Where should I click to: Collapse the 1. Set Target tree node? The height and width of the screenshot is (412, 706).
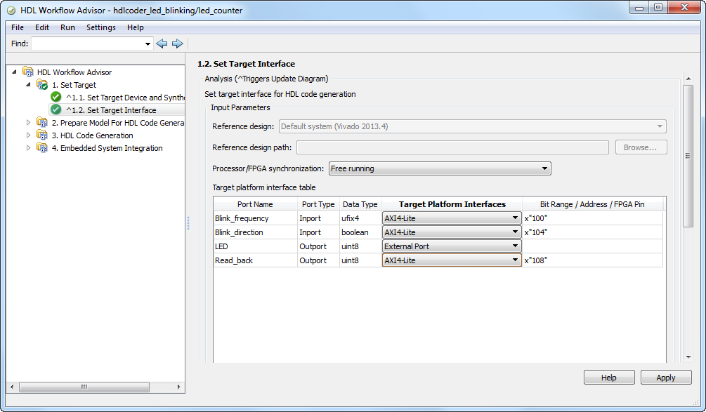tap(29, 85)
